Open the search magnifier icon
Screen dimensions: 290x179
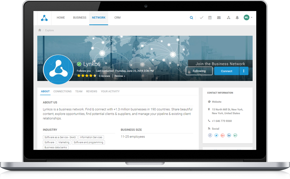point(191,18)
